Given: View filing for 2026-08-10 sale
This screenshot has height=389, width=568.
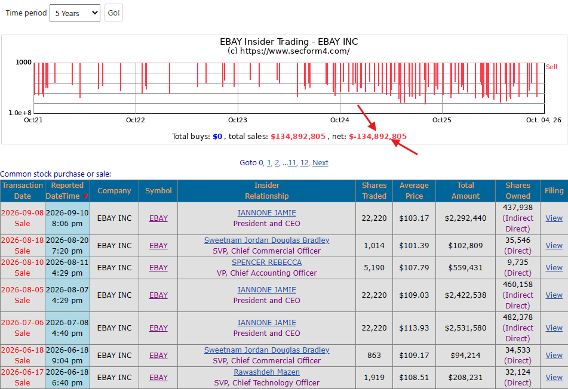Looking at the screenshot, I should [x=554, y=268].
